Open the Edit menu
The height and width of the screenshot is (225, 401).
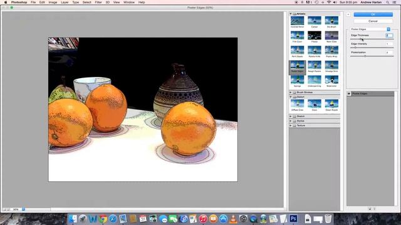pos(42,2)
